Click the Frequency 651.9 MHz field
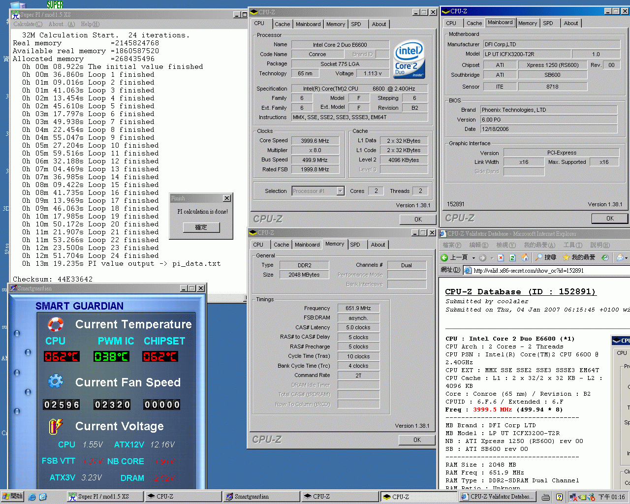 coord(358,308)
